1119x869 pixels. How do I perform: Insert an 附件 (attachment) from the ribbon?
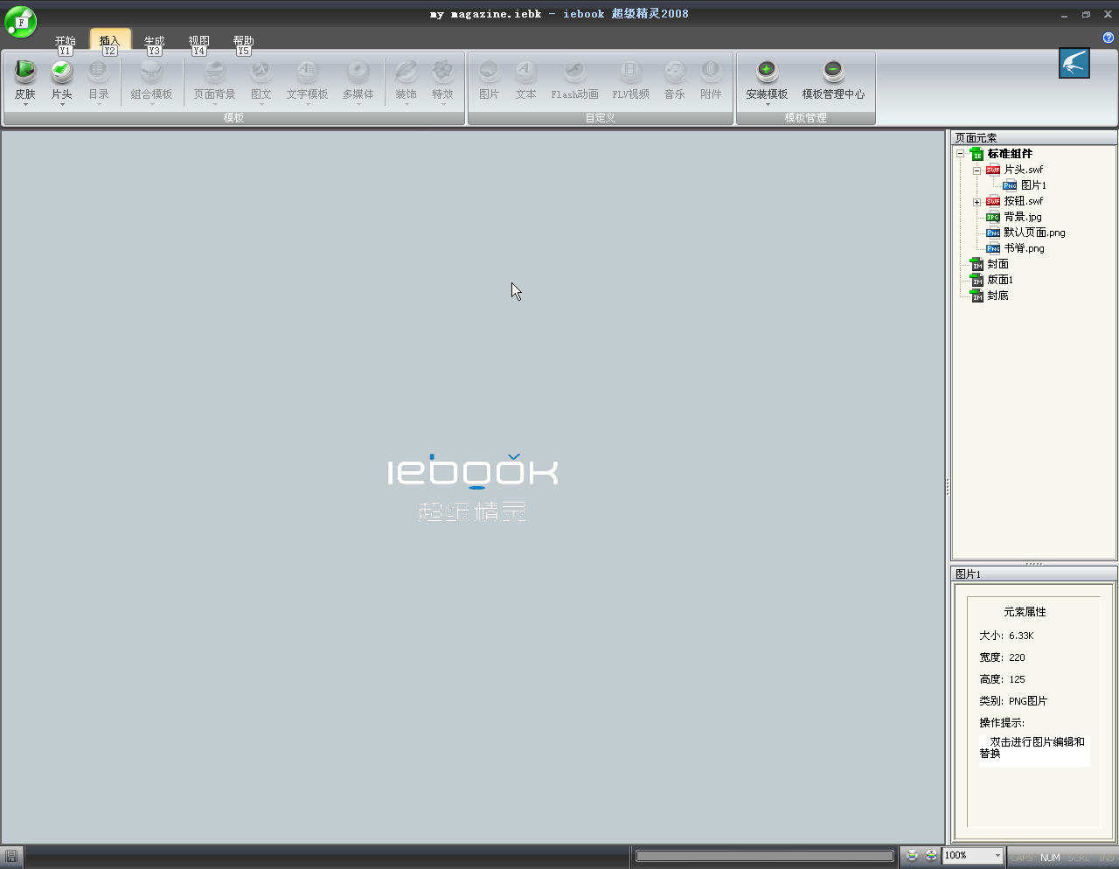coord(711,72)
